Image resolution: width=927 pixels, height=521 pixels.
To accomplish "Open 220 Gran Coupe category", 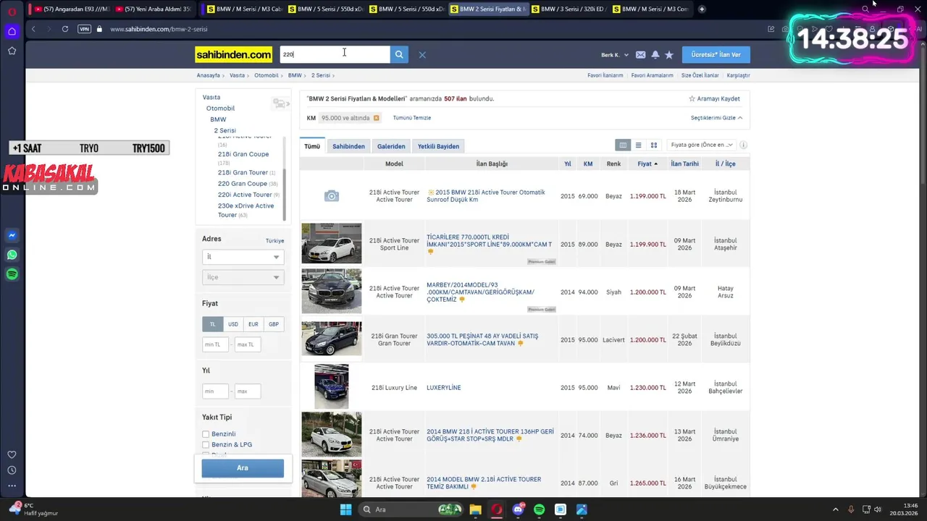I will point(243,184).
